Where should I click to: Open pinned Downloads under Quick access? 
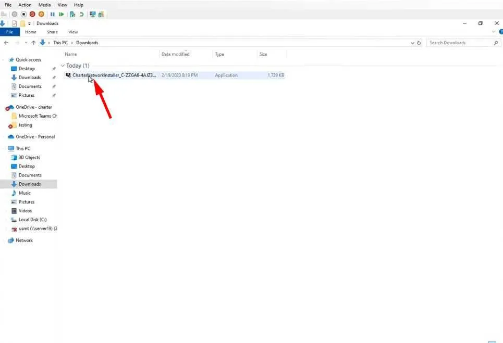coord(30,78)
